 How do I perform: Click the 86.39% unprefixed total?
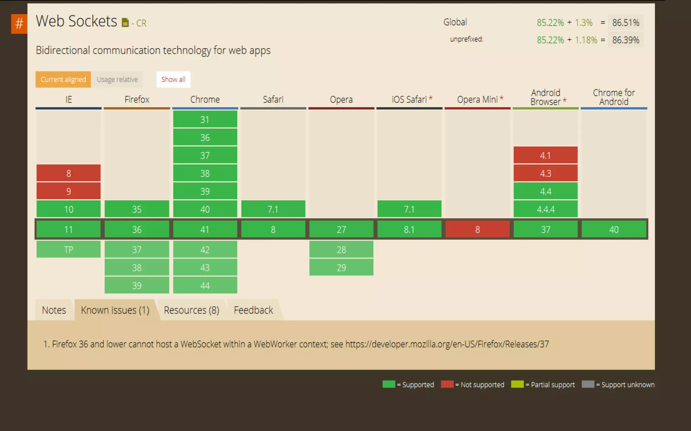click(626, 40)
